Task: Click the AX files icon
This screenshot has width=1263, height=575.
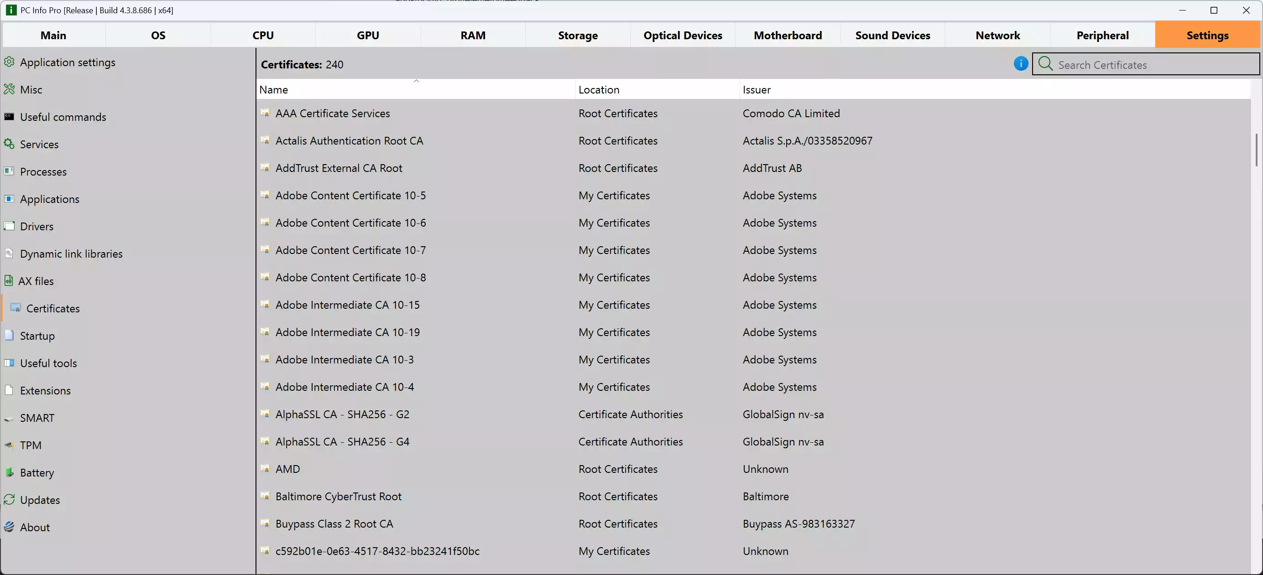Action: tap(8, 280)
